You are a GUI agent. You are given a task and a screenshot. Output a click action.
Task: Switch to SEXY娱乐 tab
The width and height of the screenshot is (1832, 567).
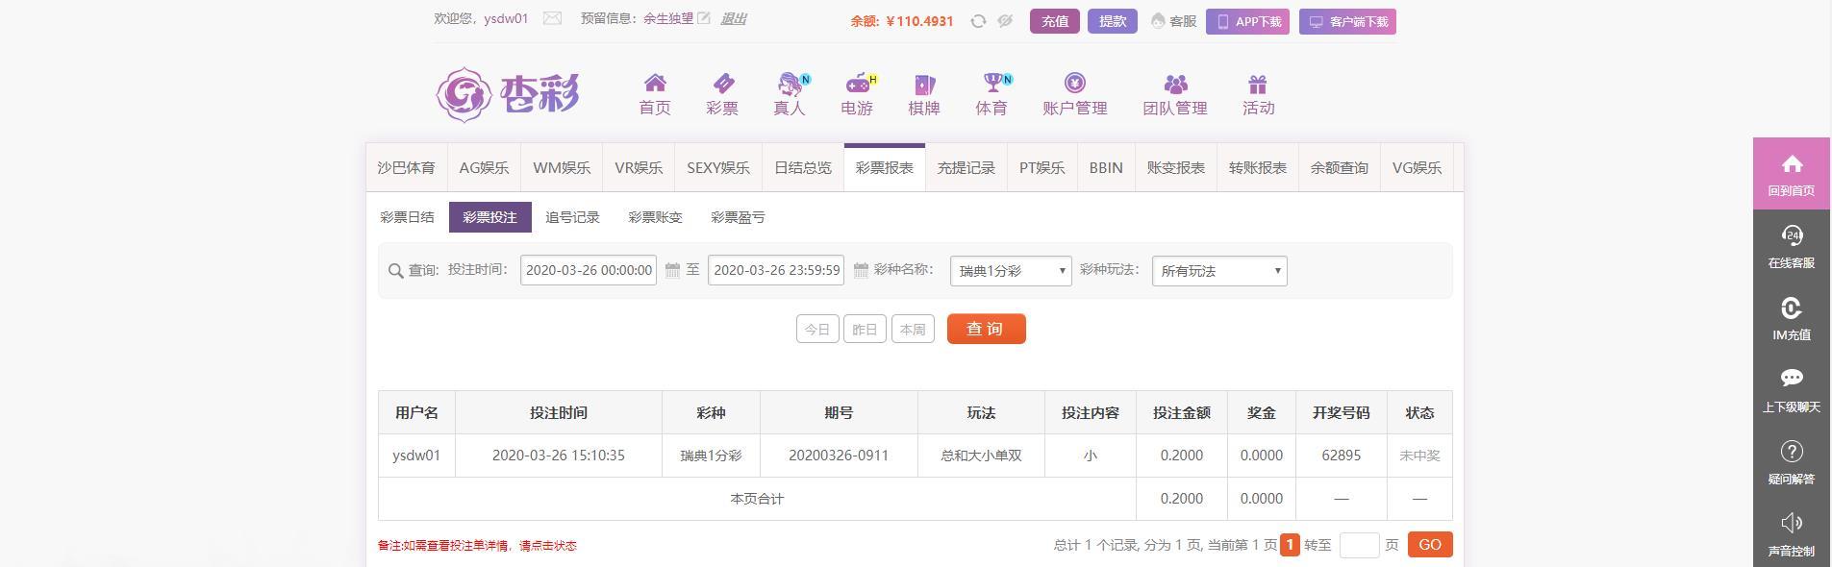(718, 167)
